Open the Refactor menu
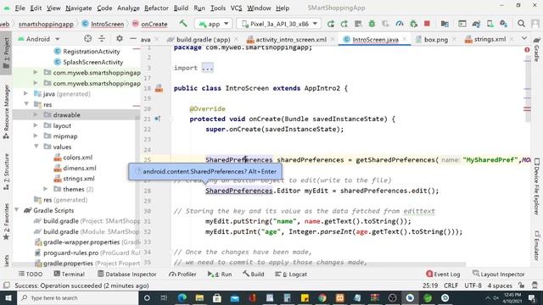Screen dimensions: 543x305 point(156,8)
